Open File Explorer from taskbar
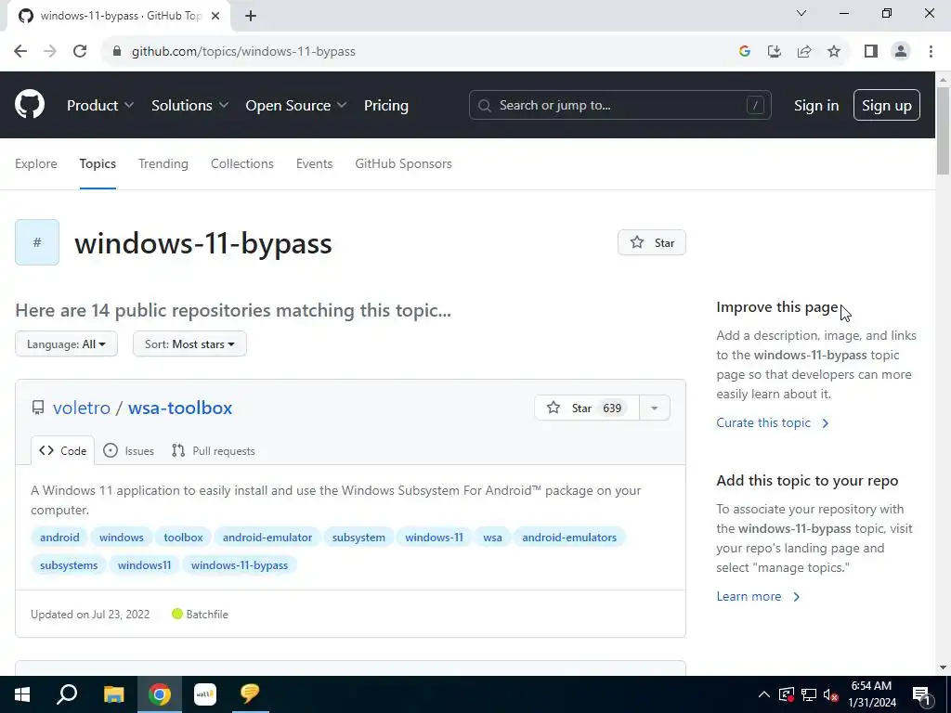The width and height of the screenshot is (951, 713). 113,694
